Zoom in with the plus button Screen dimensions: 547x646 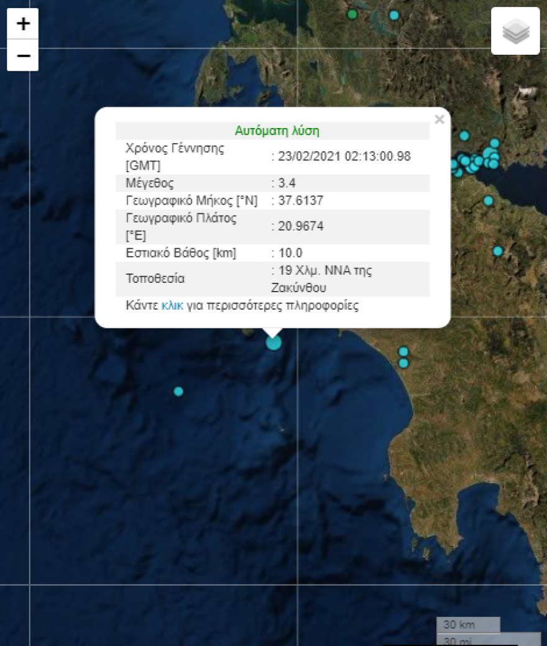22,24
